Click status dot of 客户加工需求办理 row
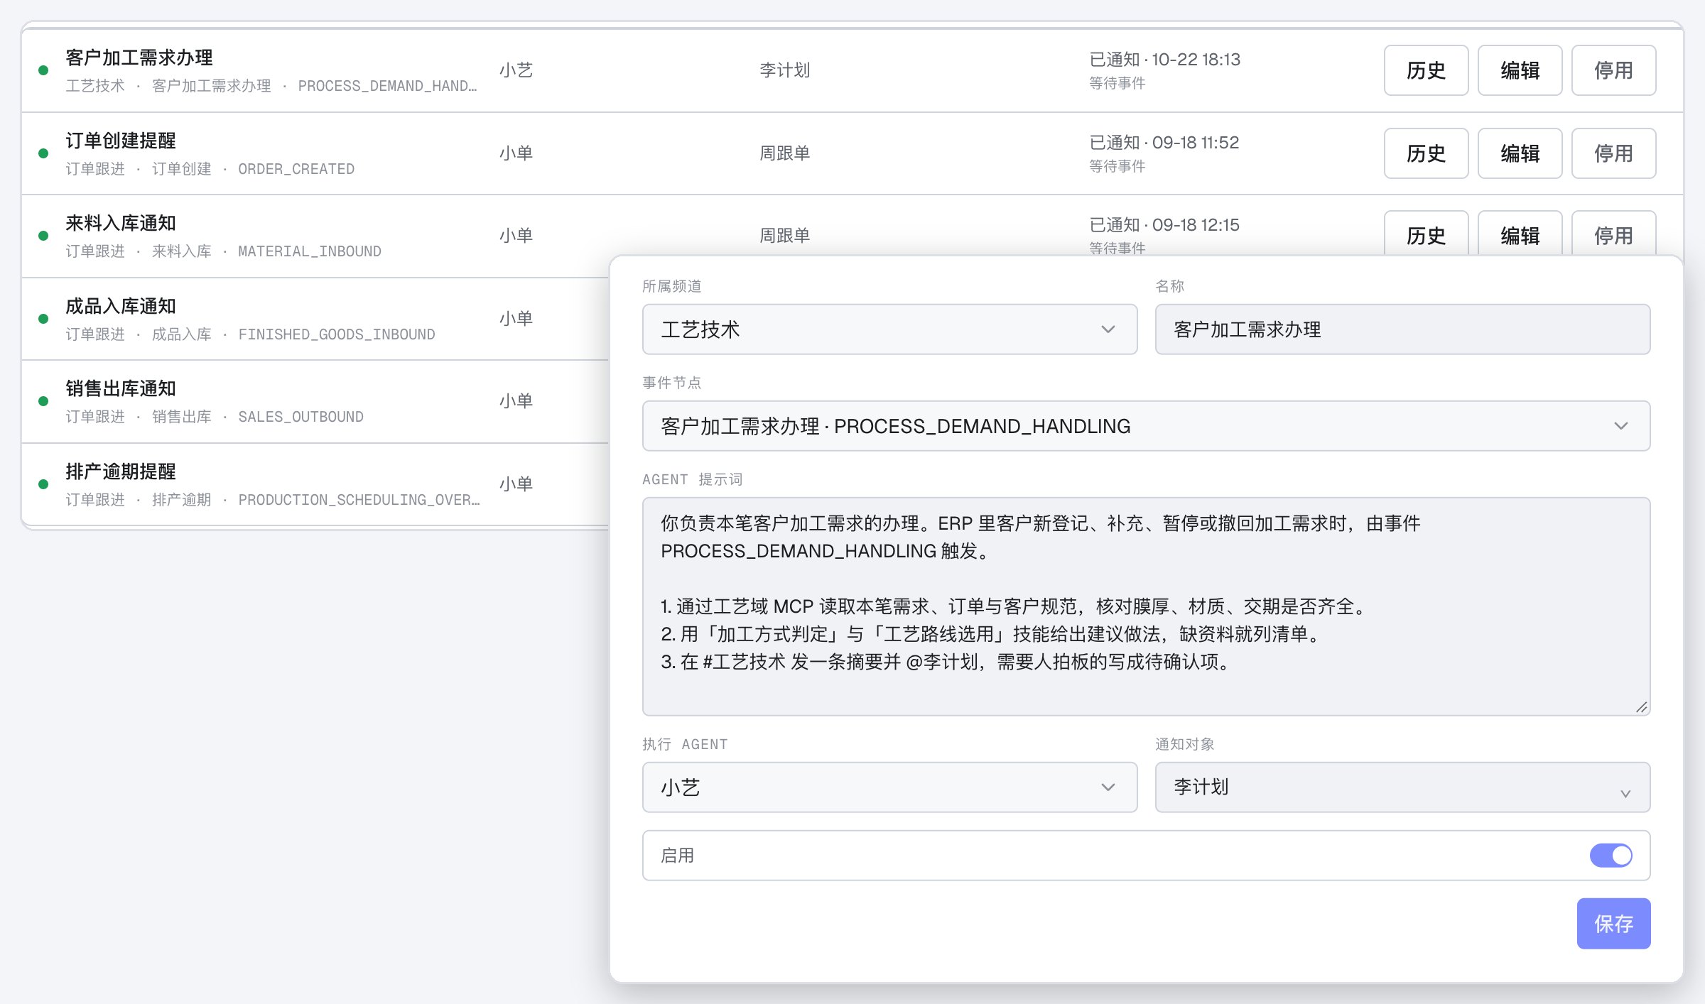 pyautogui.click(x=43, y=70)
